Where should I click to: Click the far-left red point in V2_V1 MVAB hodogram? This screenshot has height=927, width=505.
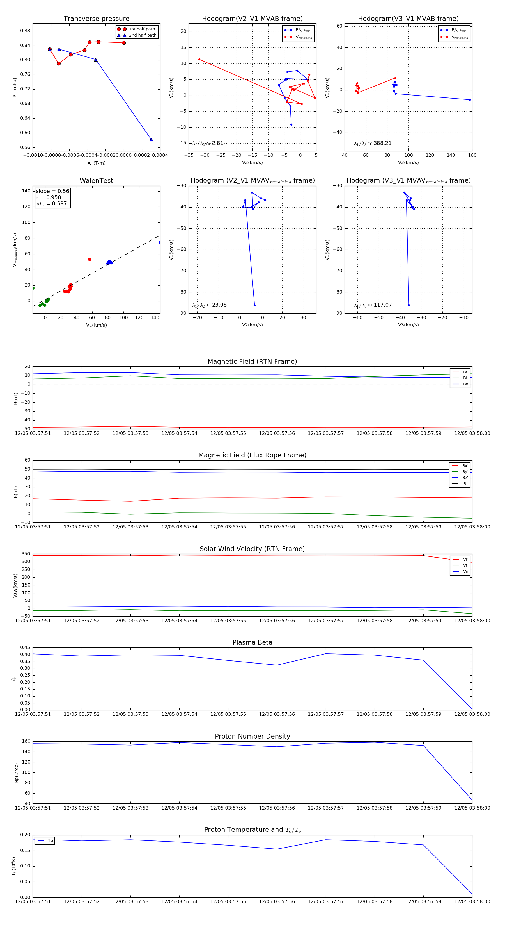click(199, 59)
